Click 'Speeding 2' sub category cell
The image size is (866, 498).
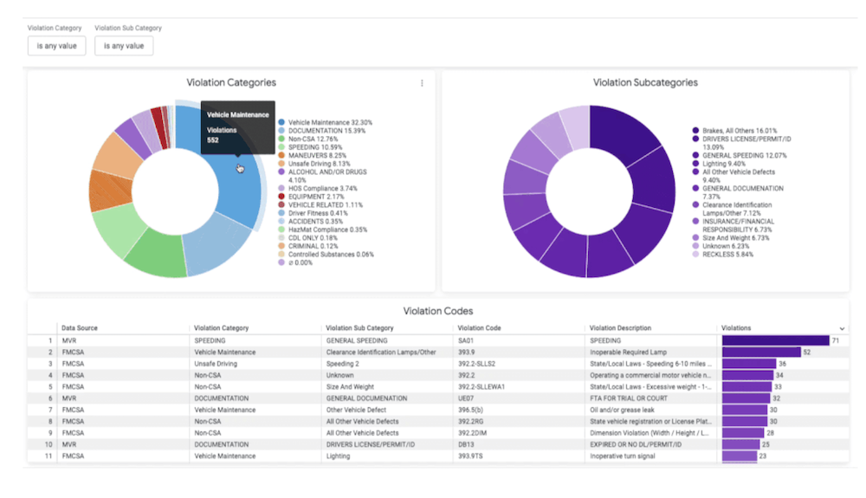[386, 364]
